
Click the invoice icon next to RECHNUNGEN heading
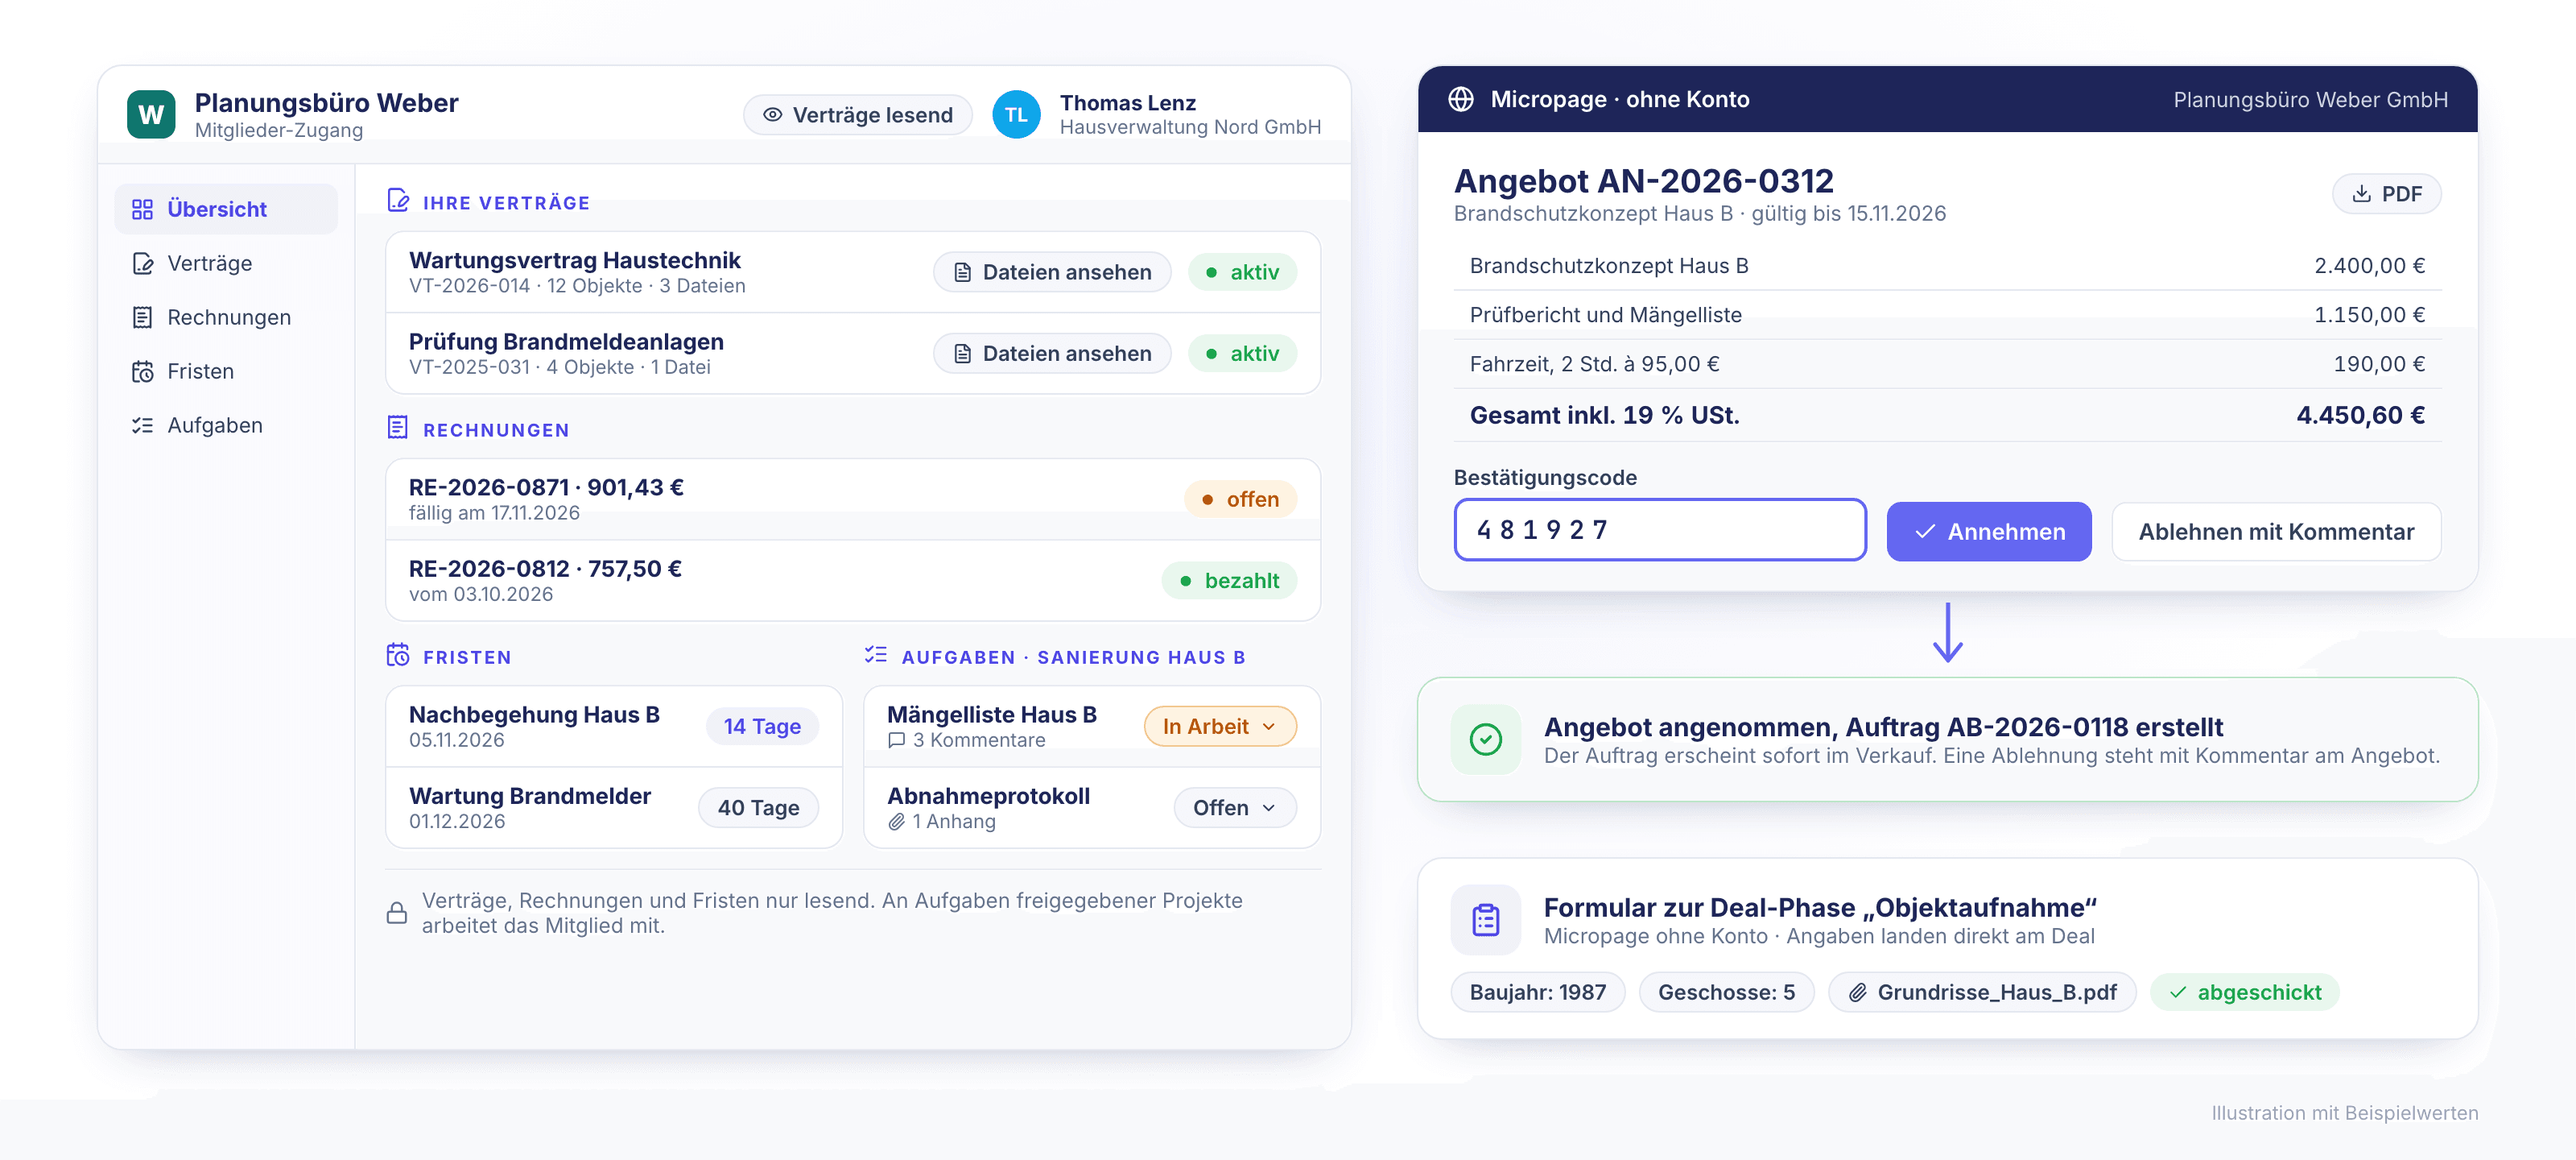coord(397,429)
